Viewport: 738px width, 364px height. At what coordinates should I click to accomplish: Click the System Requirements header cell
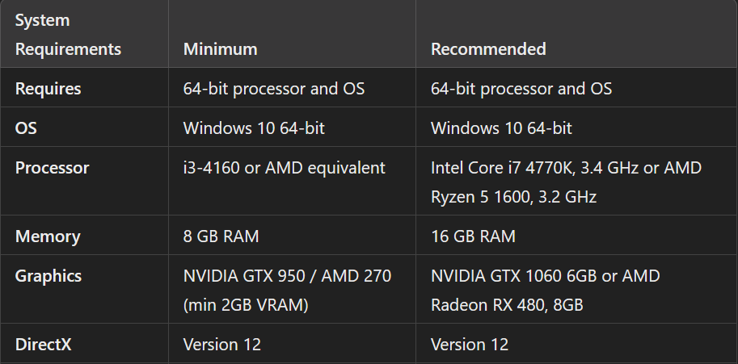[68, 34]
